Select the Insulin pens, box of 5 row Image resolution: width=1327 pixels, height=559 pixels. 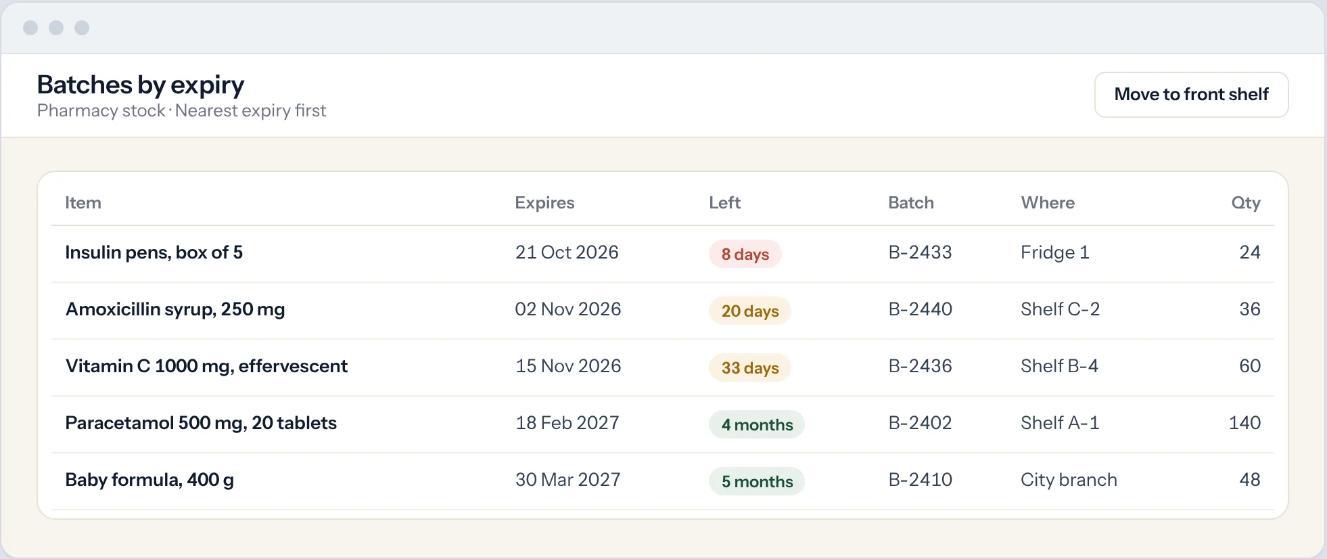pos(663,254)
